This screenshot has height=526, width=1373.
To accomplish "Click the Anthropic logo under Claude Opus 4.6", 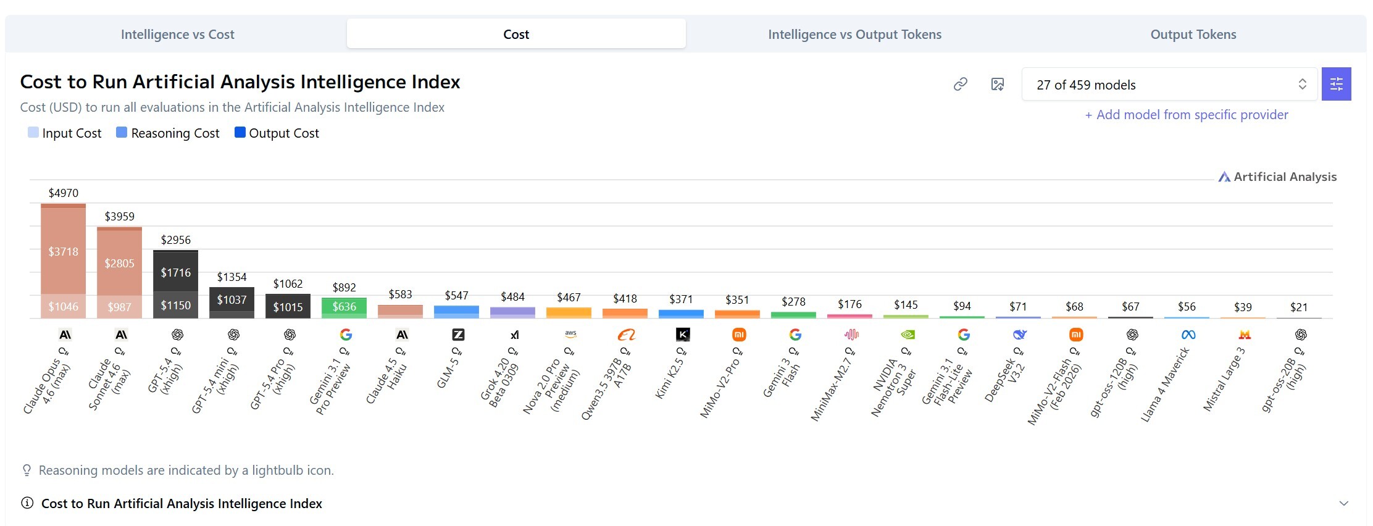I will click(64, 335).
